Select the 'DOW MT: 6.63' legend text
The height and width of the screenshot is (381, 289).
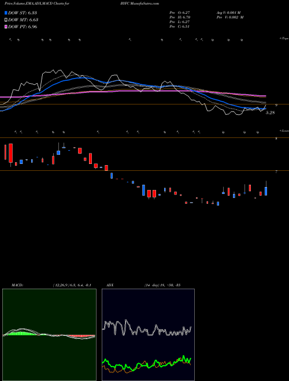(23, 20)
